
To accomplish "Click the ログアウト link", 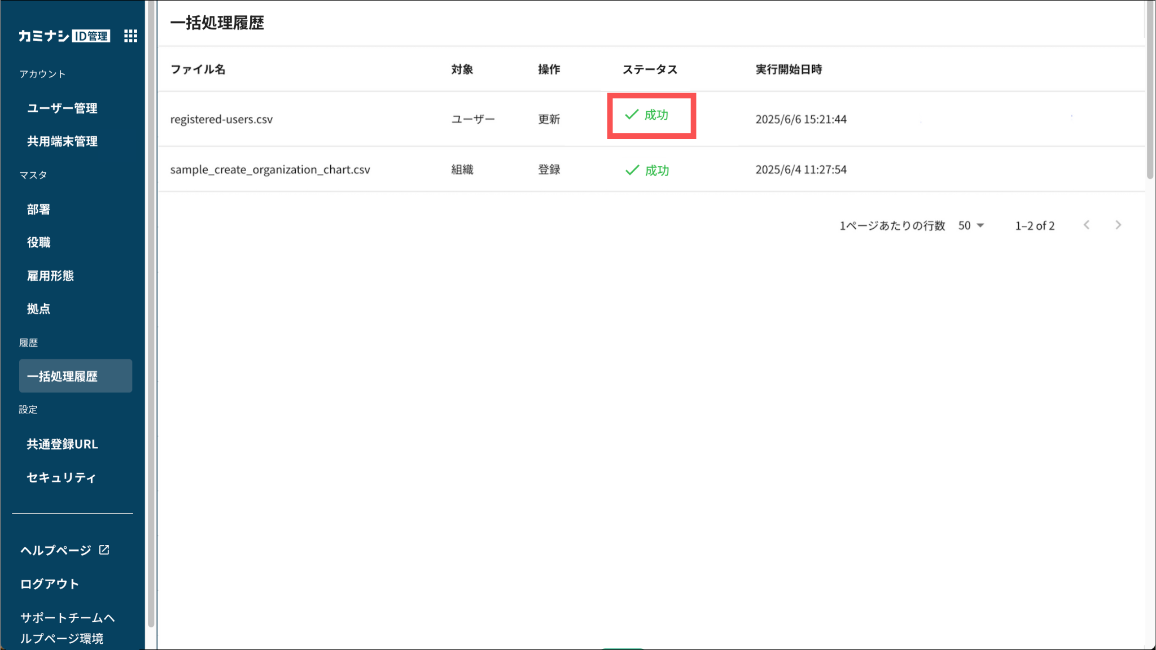I will point(49,583).
